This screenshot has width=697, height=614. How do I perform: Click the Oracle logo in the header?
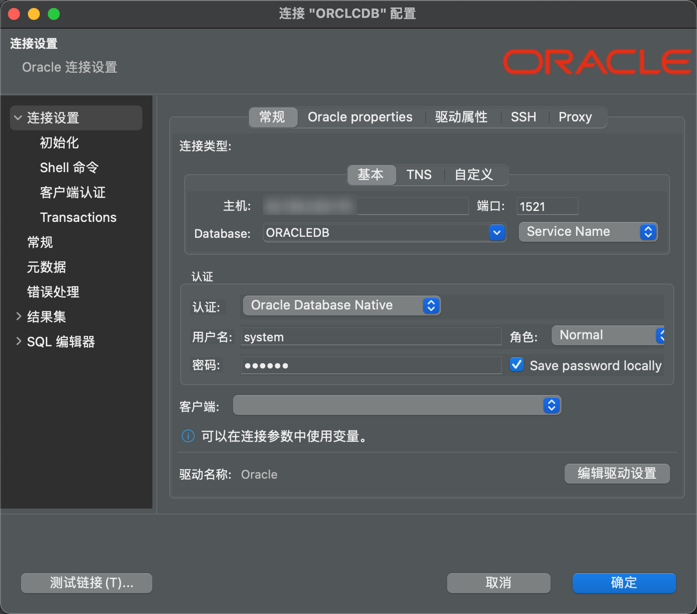pyautogui.click(x=597, y=62)
